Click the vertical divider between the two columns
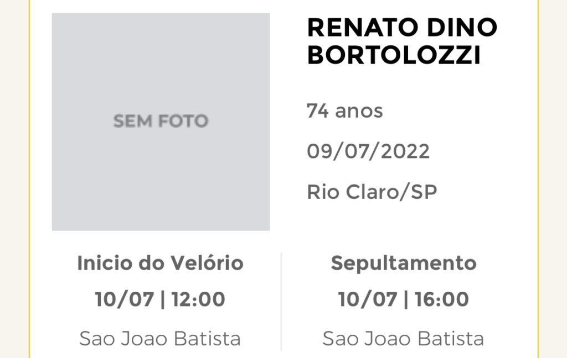The width and height of the screenshot is (567, 358). (x=281, y=302)
